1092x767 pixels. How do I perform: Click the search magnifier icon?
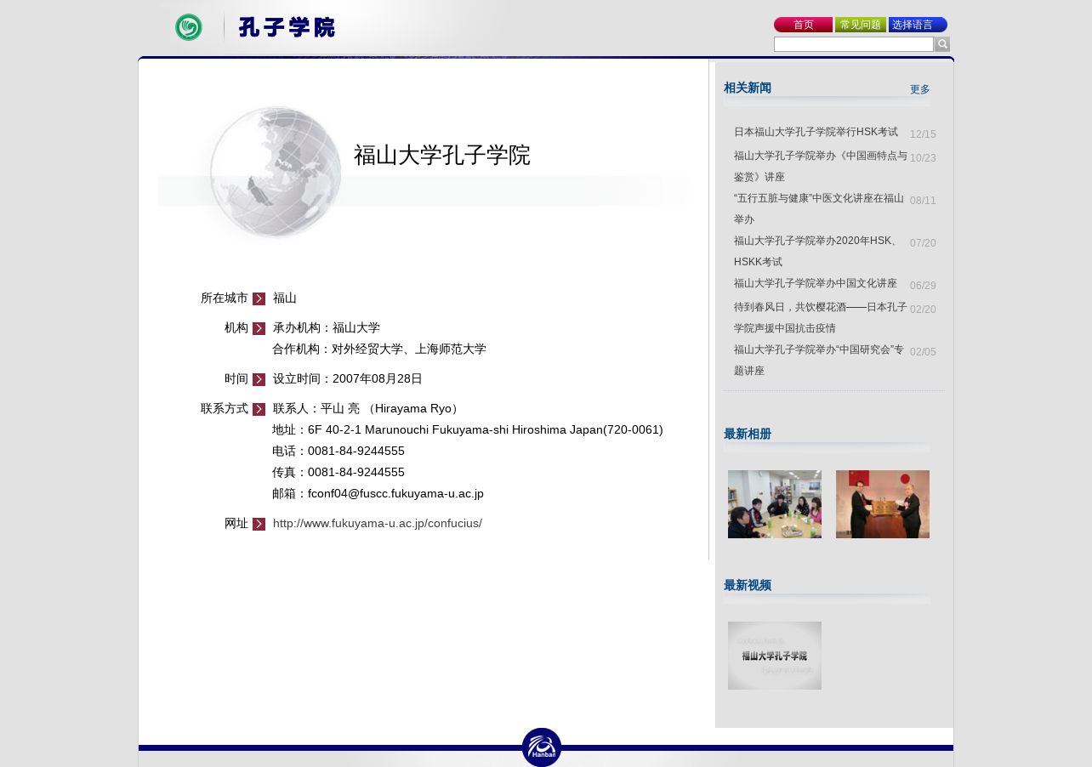pyautogui.click(x=942, y=44)
